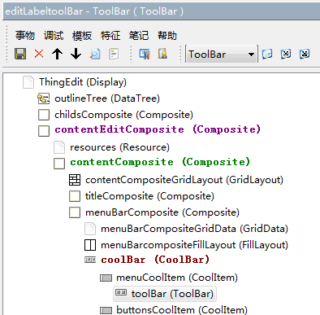
Task: Select resources (Resource) node
Action: pyautogui.click(x=119, y=147)
